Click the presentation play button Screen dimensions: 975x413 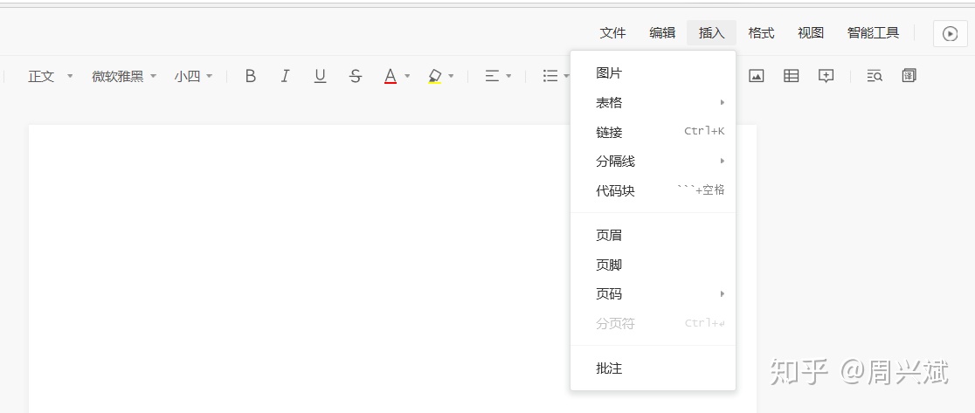coord(951,33)
